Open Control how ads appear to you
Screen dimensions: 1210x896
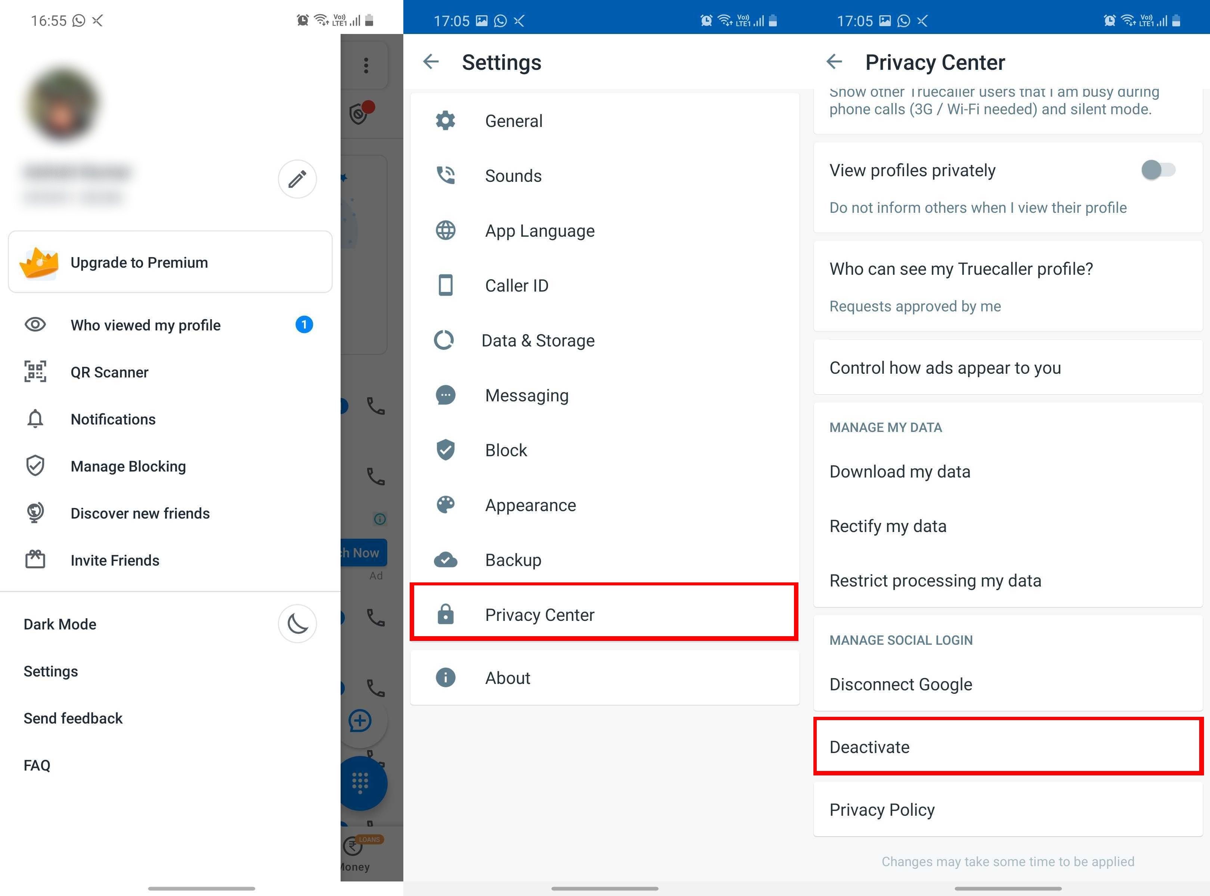[x=1008, y=367]
